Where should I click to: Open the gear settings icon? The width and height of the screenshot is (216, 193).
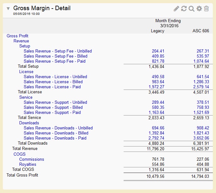pos(199,9)
